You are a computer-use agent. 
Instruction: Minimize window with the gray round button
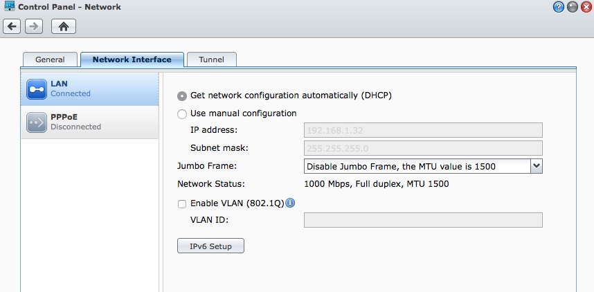click(572, 7)
